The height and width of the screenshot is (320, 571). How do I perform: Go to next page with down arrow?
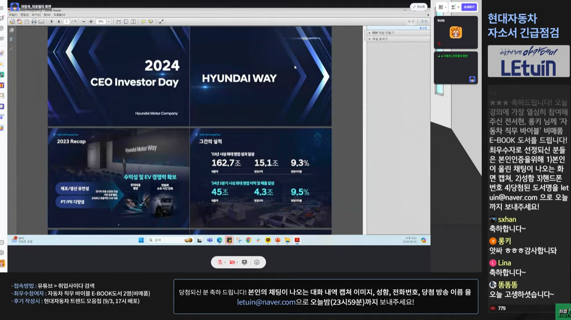pyautogui.click(x=59, y=22)
